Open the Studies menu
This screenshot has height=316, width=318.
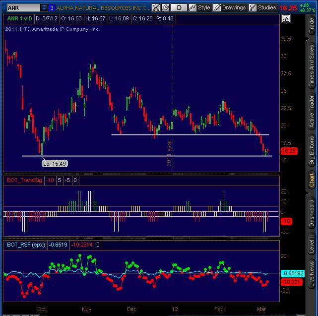coord(263,8)
